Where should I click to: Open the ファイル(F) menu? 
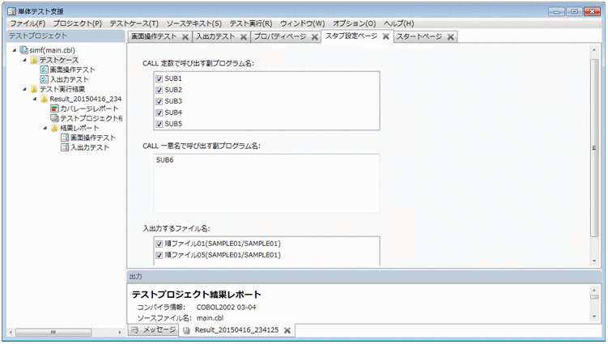point(28,23)
